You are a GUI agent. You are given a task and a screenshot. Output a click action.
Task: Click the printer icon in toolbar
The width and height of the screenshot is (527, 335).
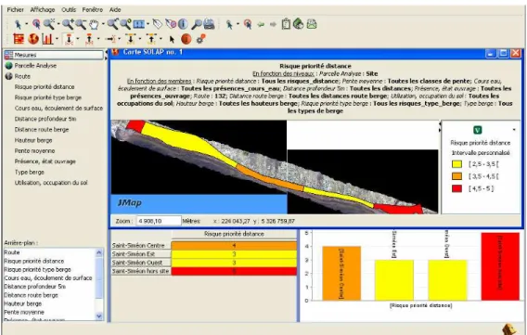coord(209,24)
